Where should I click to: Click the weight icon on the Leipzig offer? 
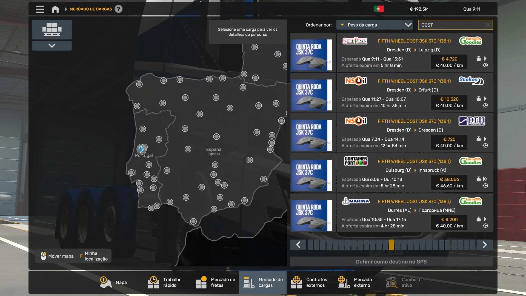tap(478, 59)
